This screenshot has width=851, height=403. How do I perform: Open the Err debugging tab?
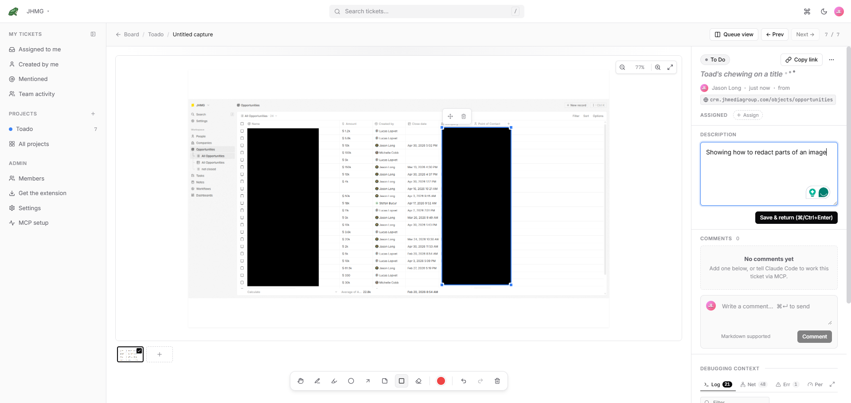coord(788,384)
